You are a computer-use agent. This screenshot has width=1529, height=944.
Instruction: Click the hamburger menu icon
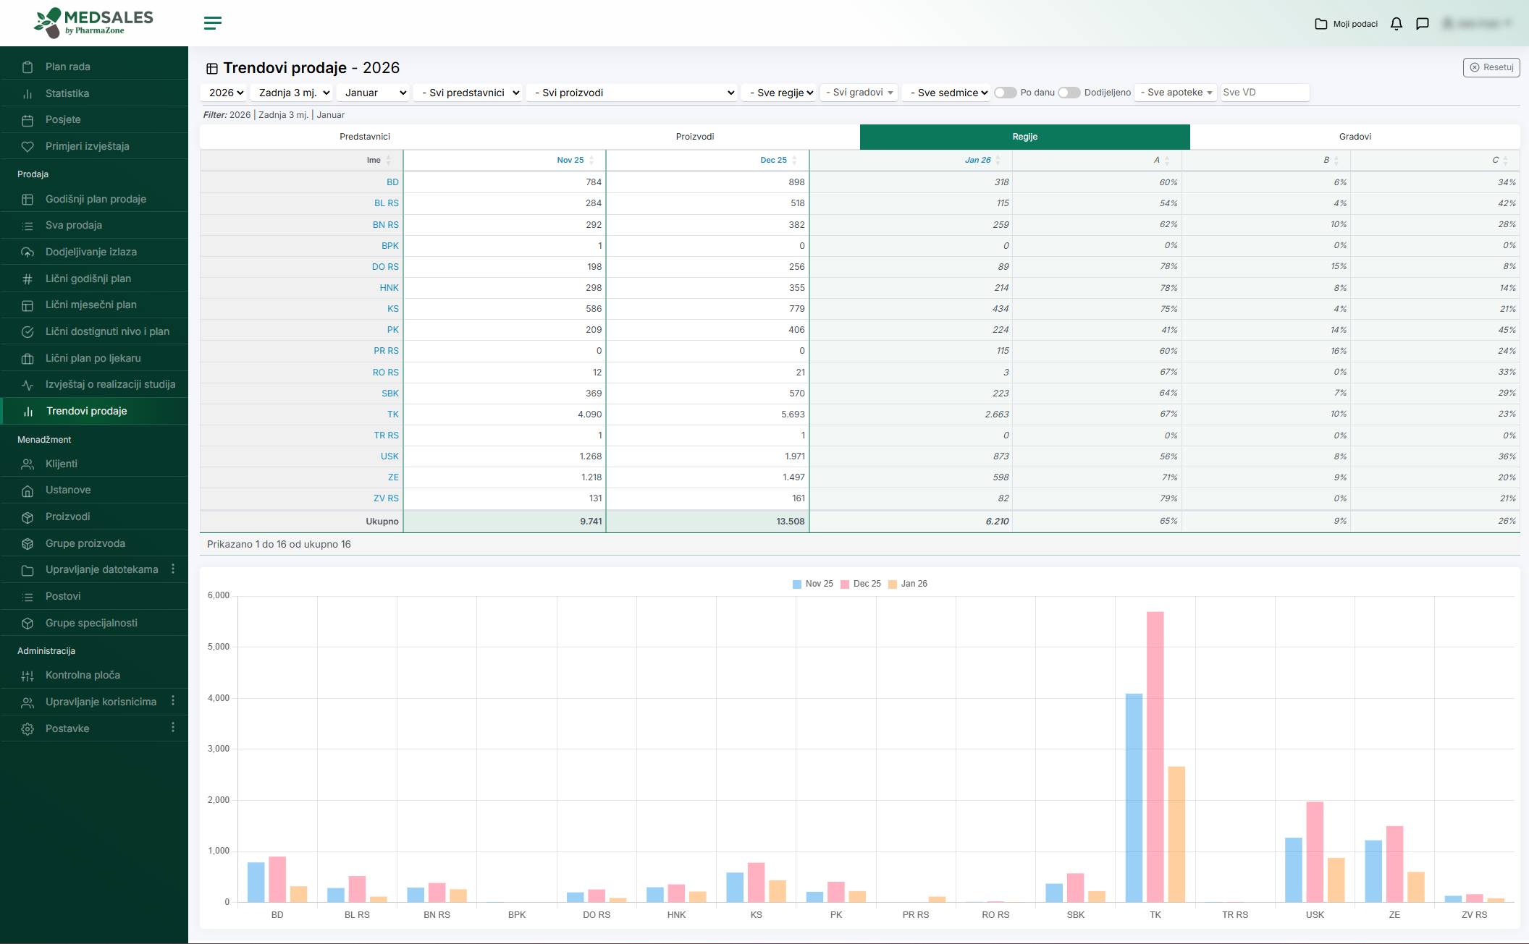click(213, 23)
